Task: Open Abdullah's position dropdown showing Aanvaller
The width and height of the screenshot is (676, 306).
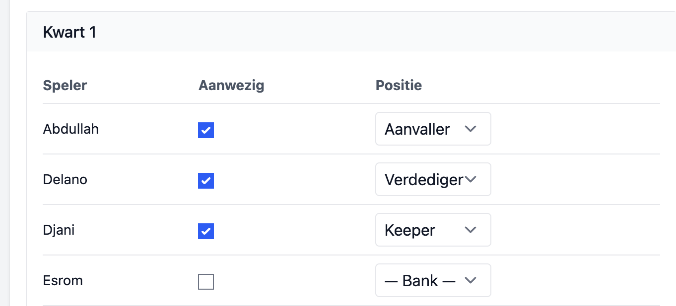Action: tap(432, 129)
